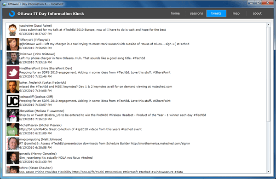Select the tweet about MSBI keynotes
The height and width of the screenshot is (179, 276).
(x=96, y=87)
